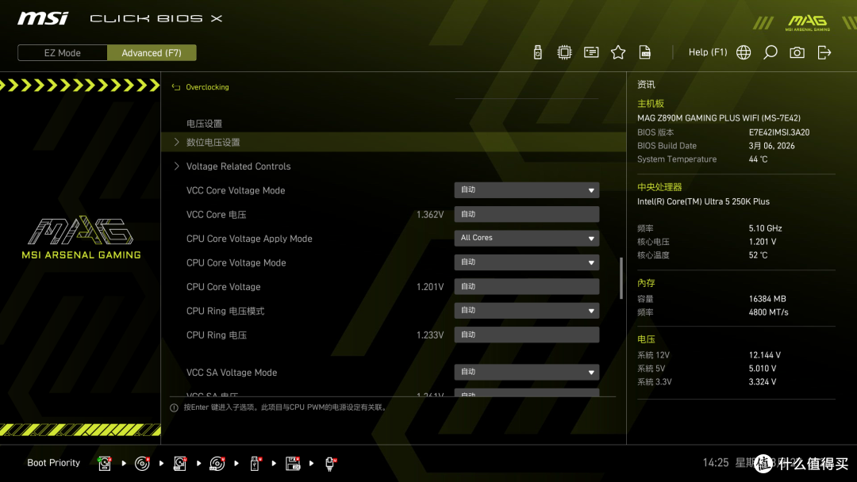Viewport: 857px width, 482px height.
Task: Click the CPU Ring 电压 input field
Action: [x=526, y=335]
